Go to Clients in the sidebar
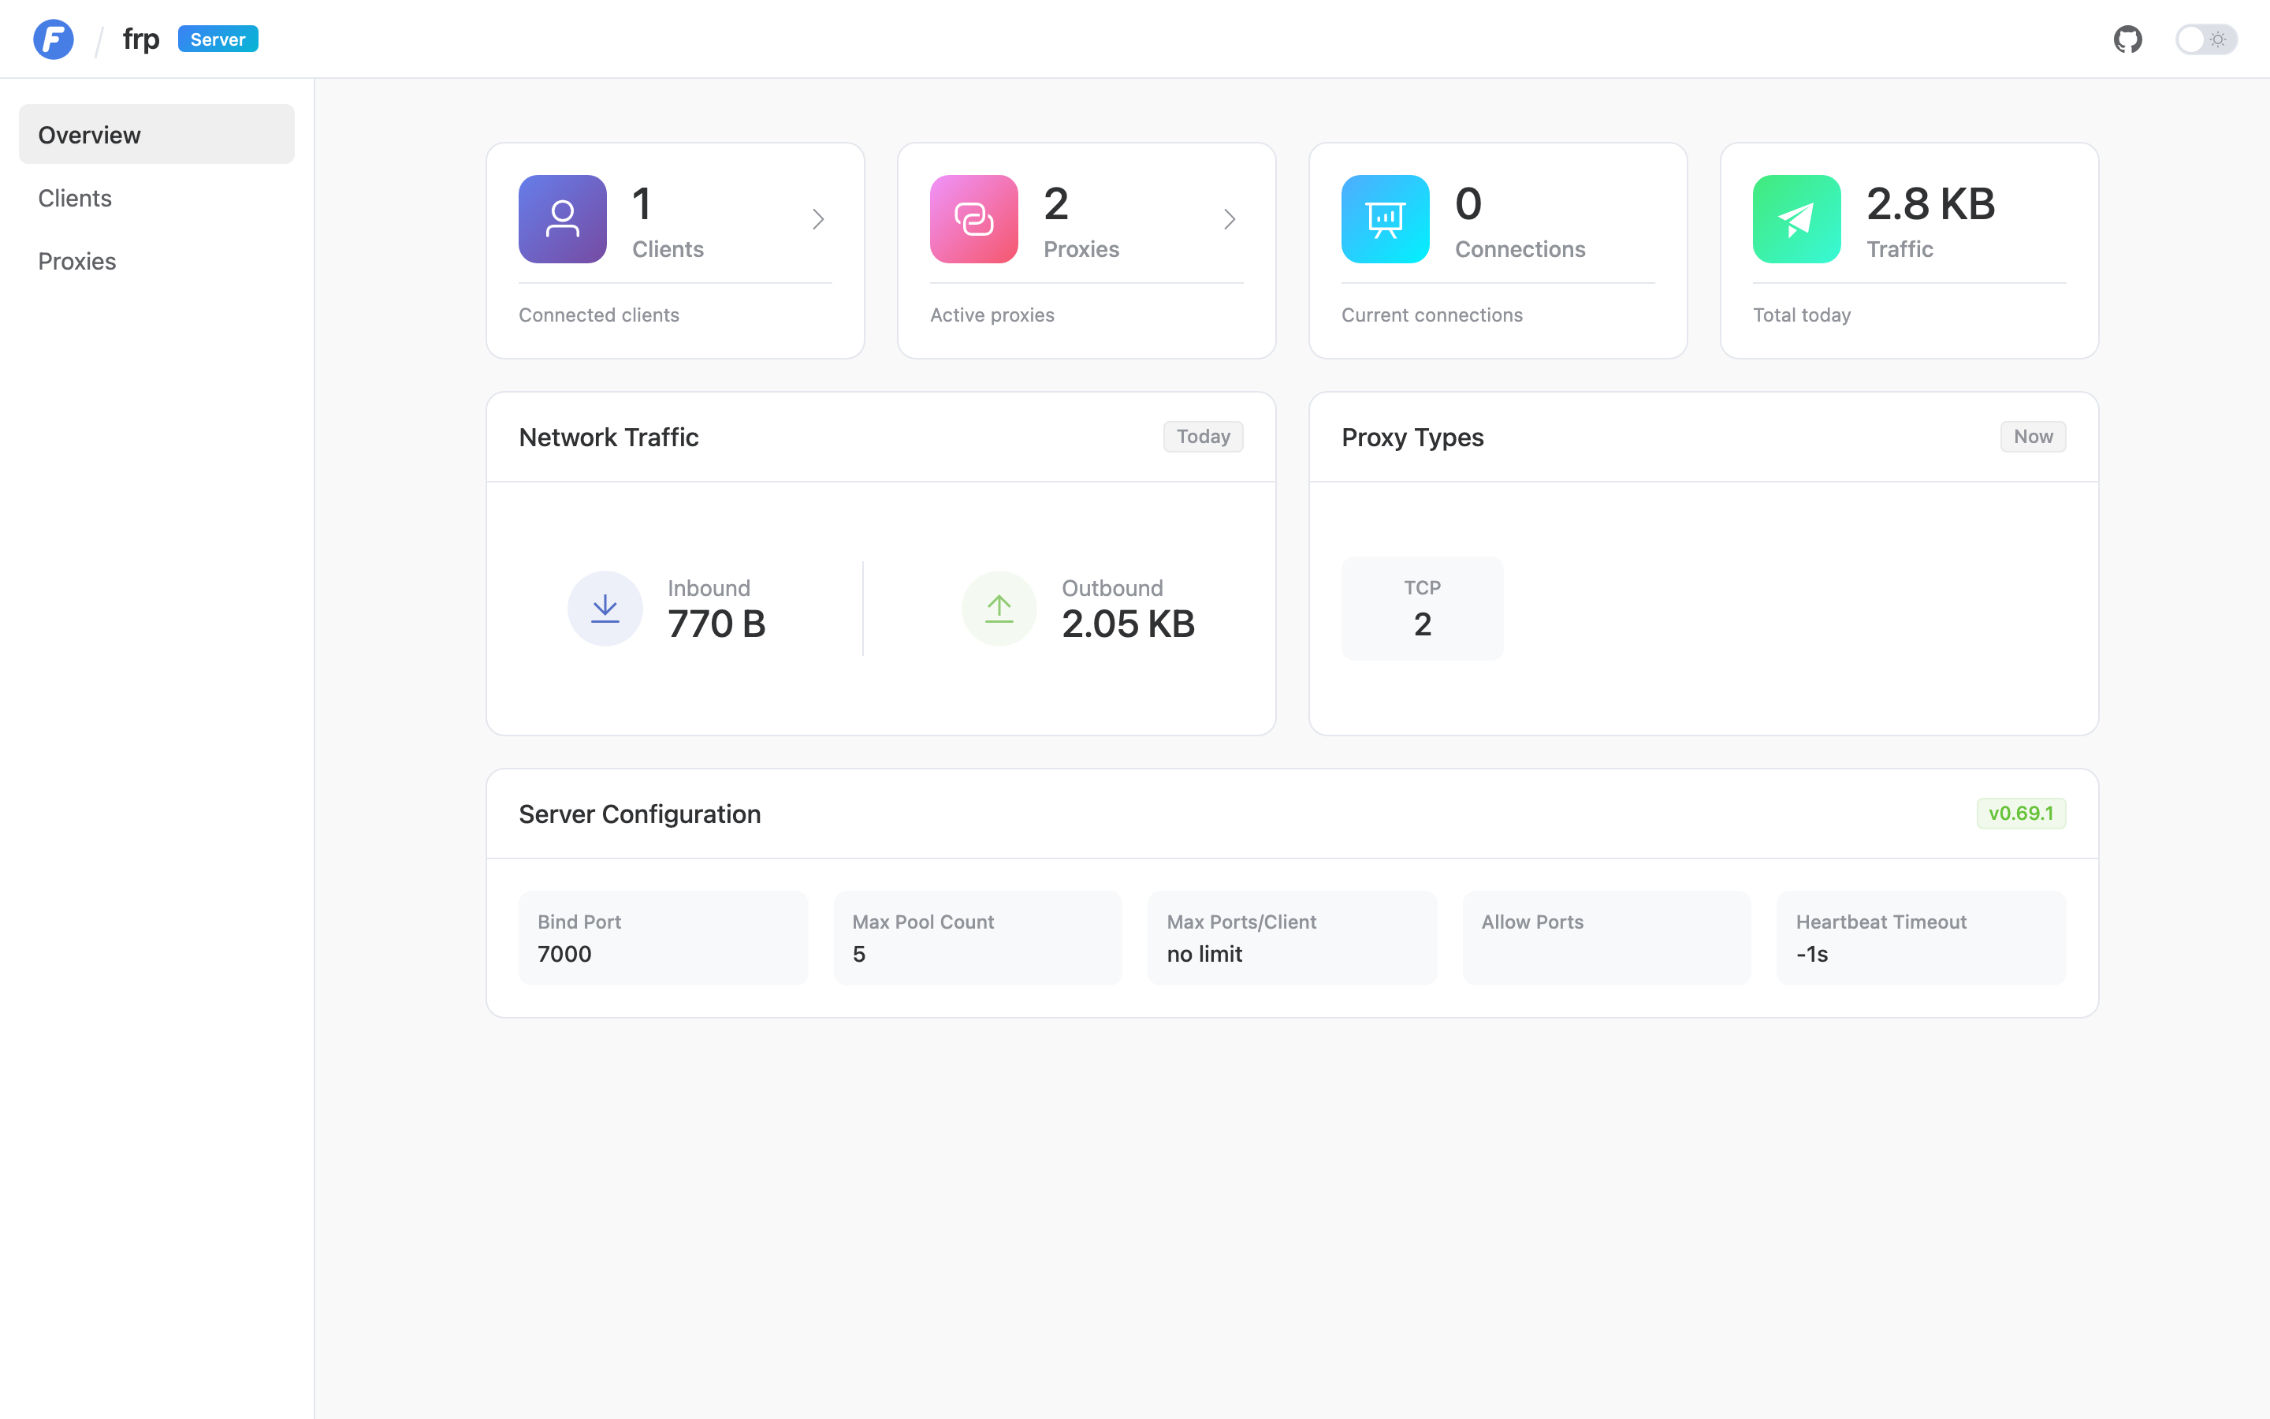 pyautogui.click(x=157, y=198)
